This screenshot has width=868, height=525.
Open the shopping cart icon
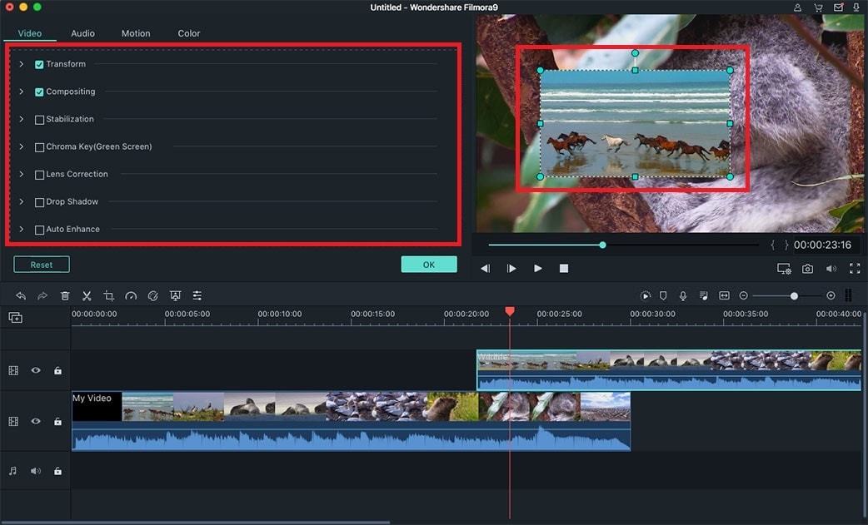pos(818,7)
